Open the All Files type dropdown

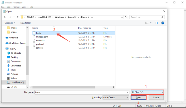tap(147, 92)
